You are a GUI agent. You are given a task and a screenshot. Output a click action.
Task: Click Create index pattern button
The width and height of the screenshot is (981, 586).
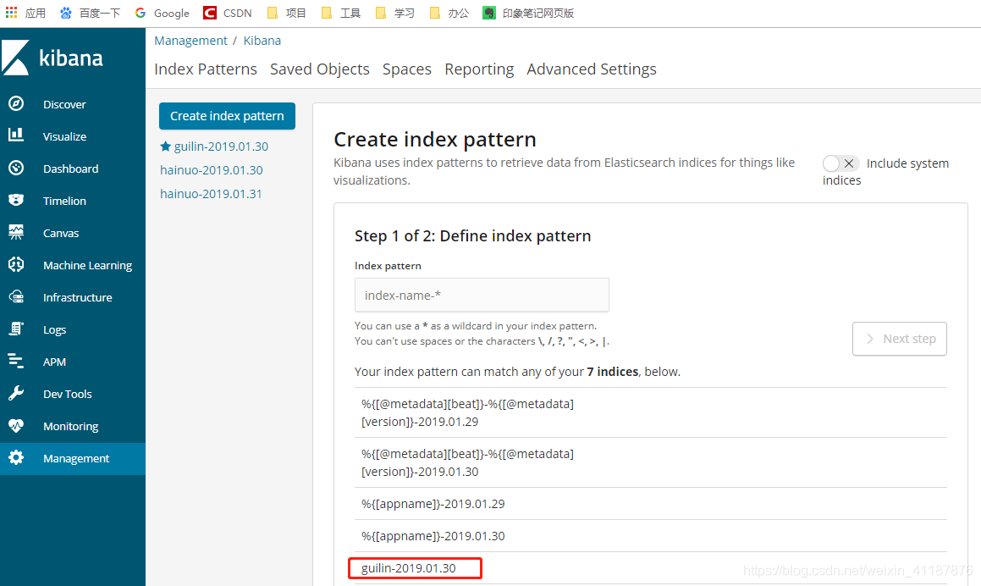tap(227, 116)
